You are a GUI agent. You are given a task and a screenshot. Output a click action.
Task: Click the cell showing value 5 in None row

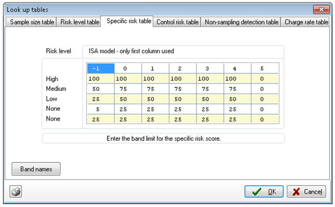pos(100,109)
